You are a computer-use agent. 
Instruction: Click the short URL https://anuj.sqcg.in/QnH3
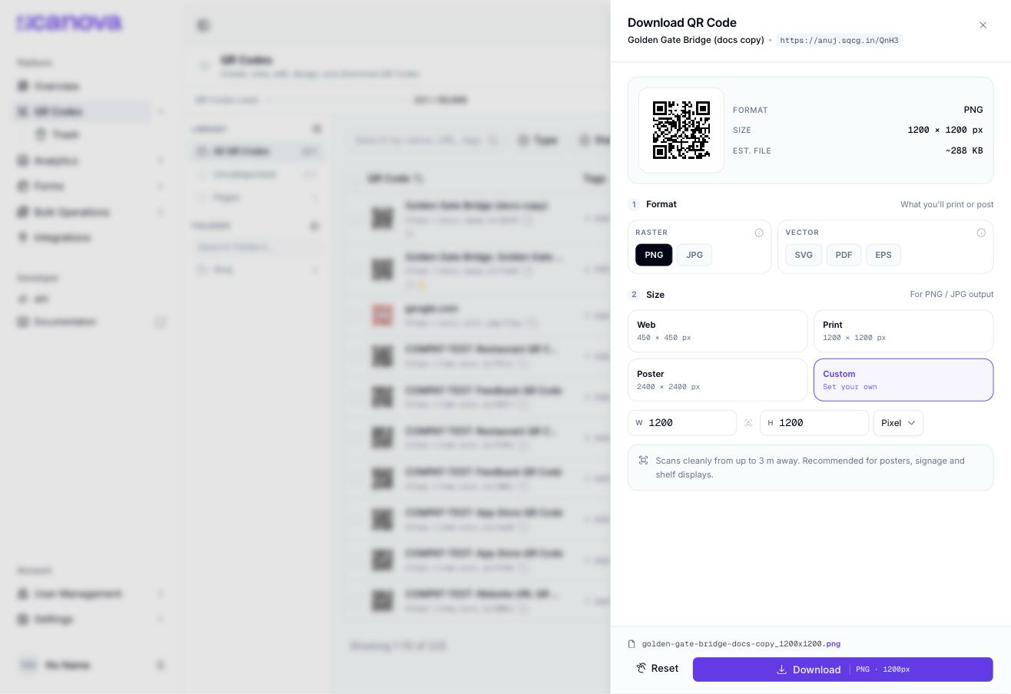point(839,41)
